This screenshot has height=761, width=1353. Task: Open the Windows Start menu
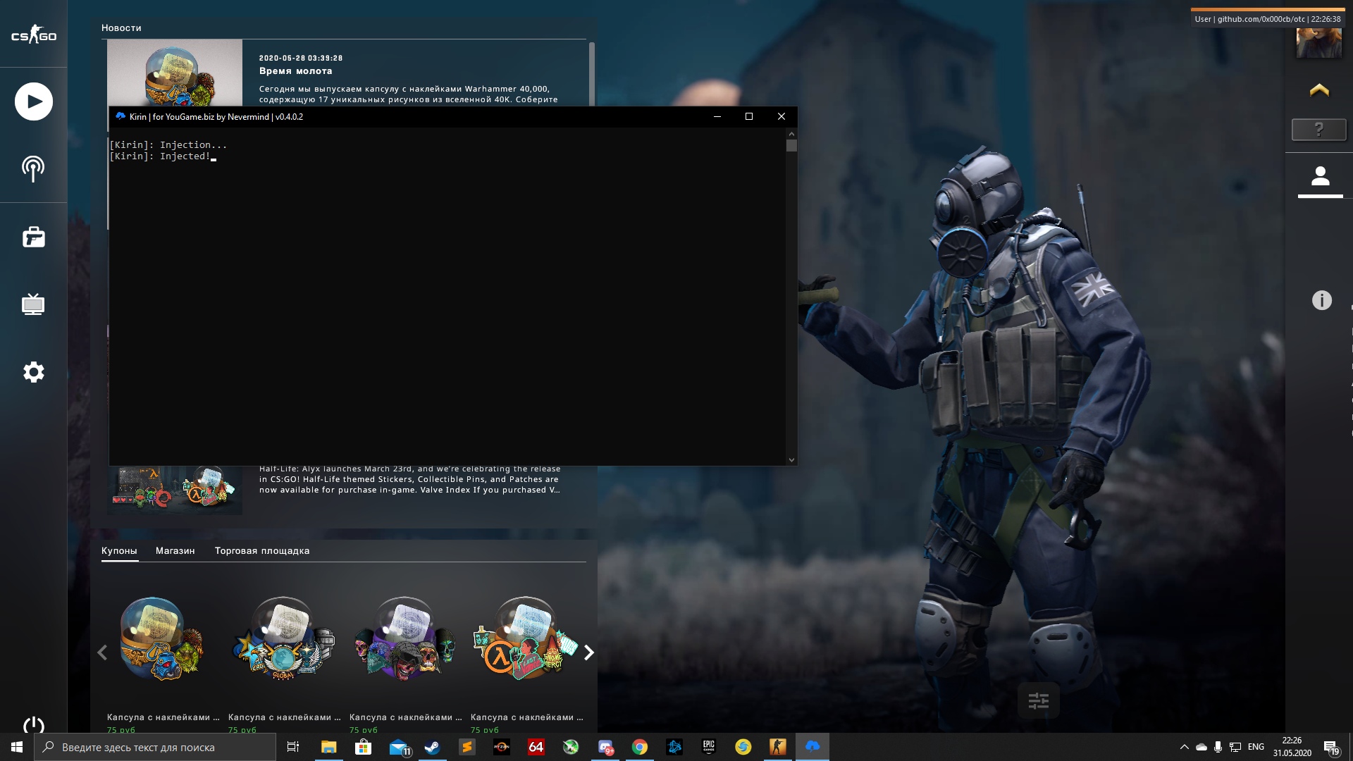tap(17, 747)
